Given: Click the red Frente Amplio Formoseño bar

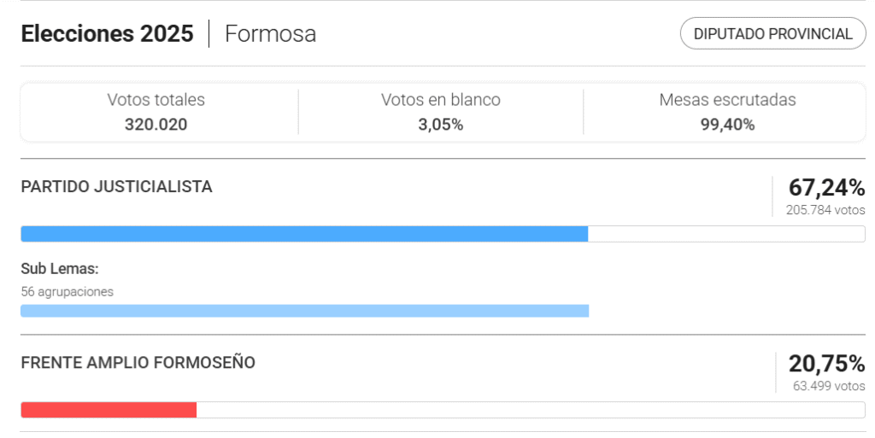Looking at the screenshot, I should [109, 410].
